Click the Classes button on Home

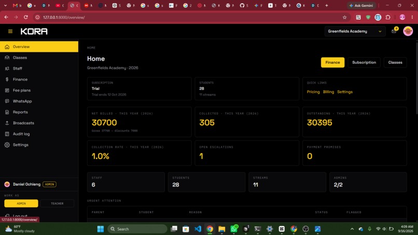click(395, 62)
